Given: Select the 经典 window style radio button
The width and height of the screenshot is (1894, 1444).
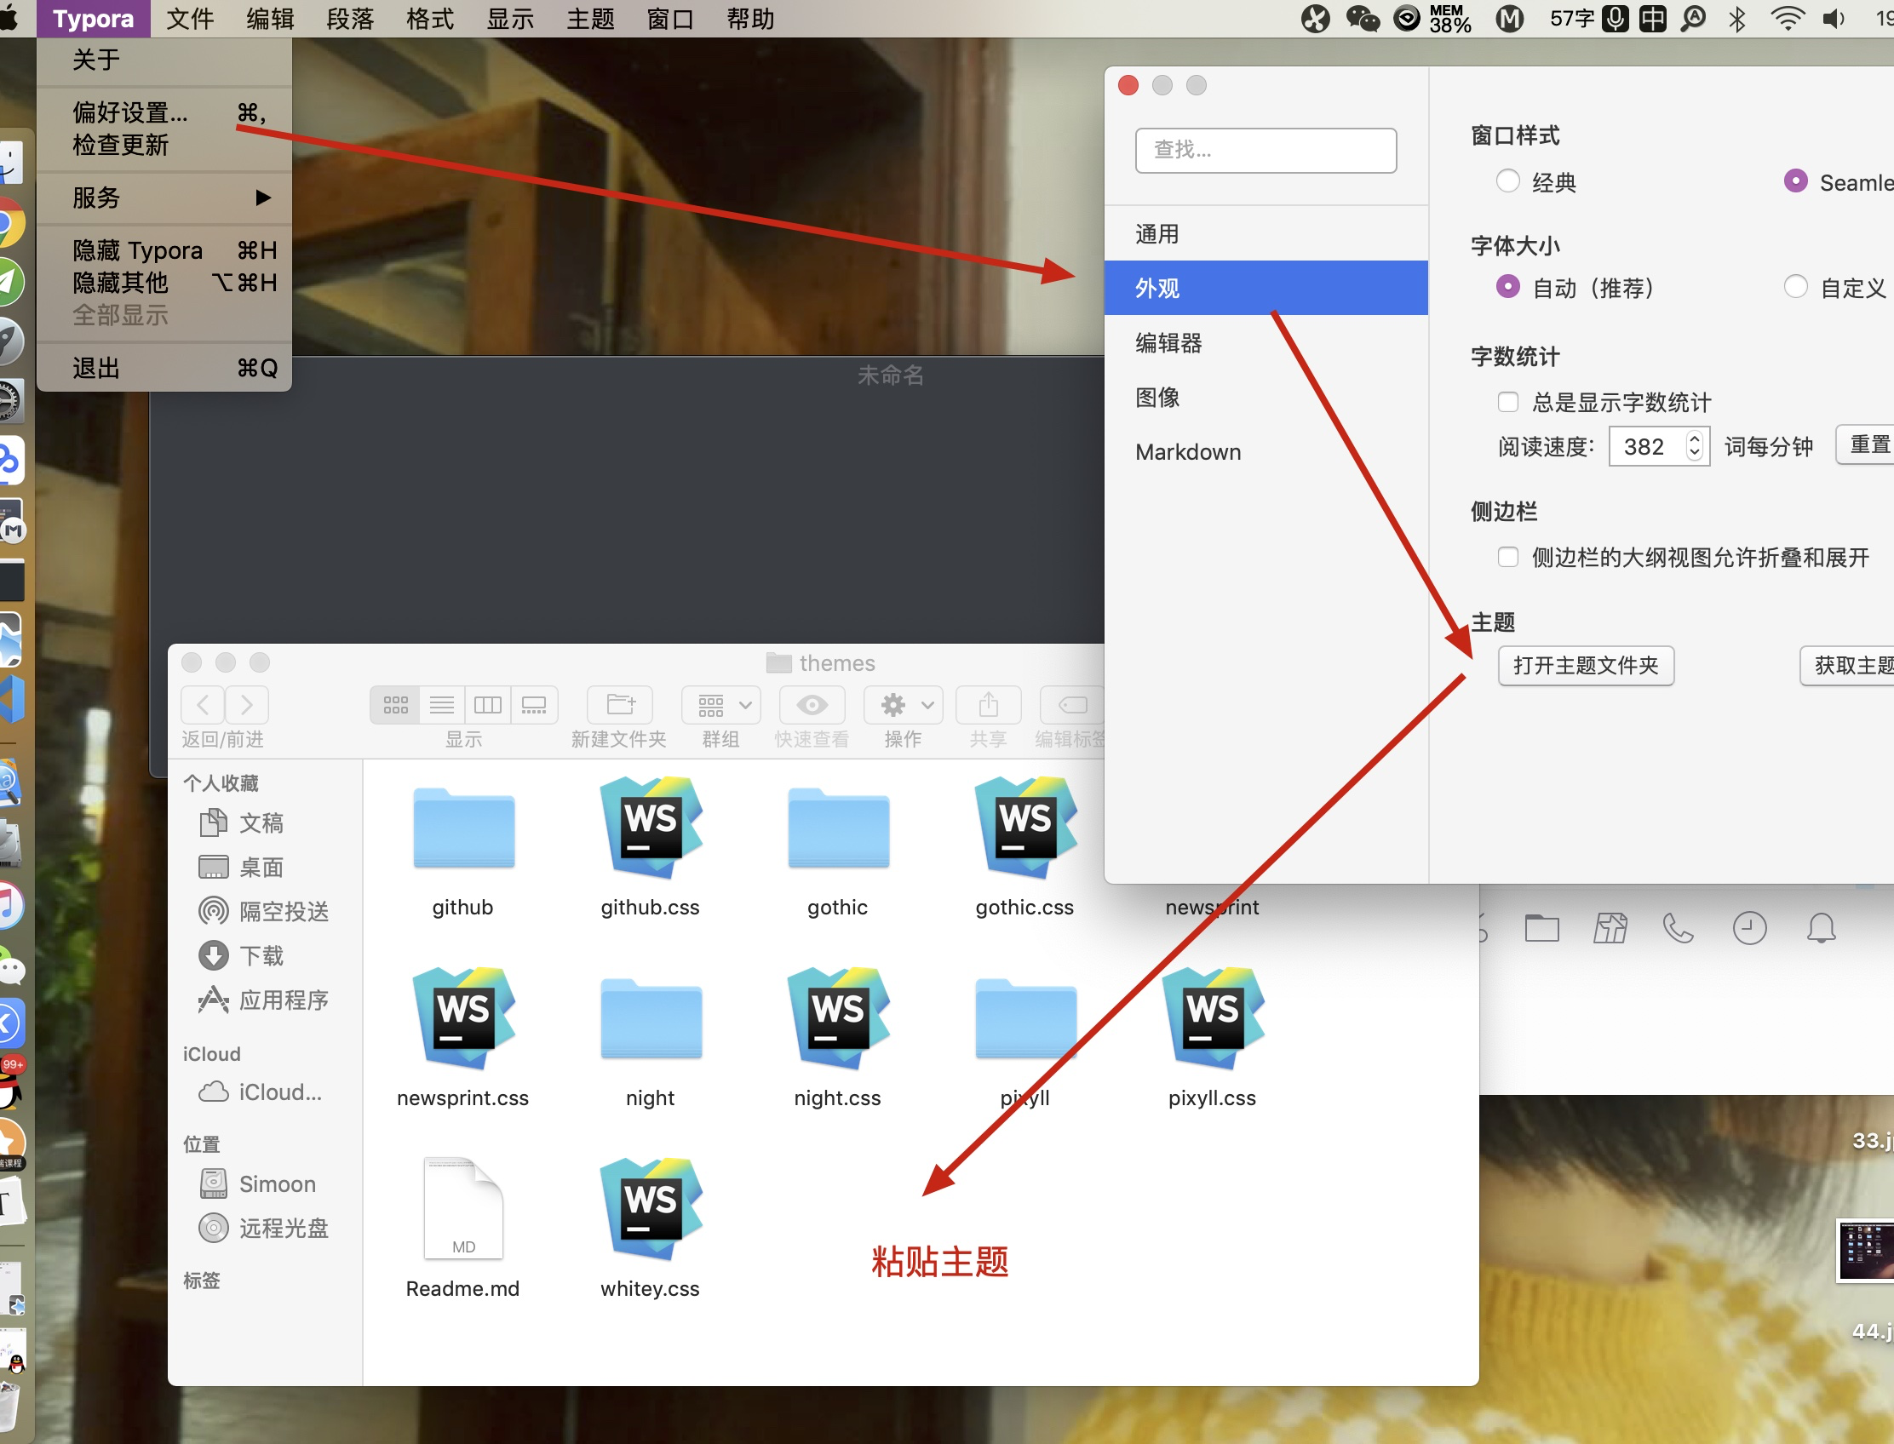Looking at the screenshot, I should click(1508, 181).
